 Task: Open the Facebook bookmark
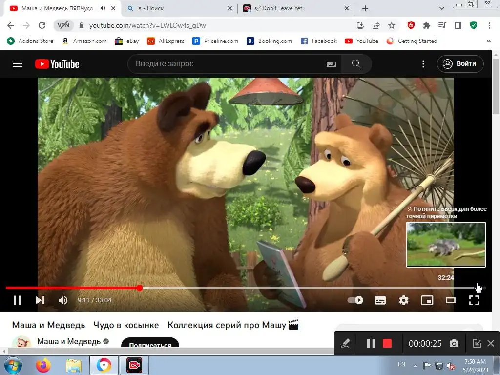point(318,41)
